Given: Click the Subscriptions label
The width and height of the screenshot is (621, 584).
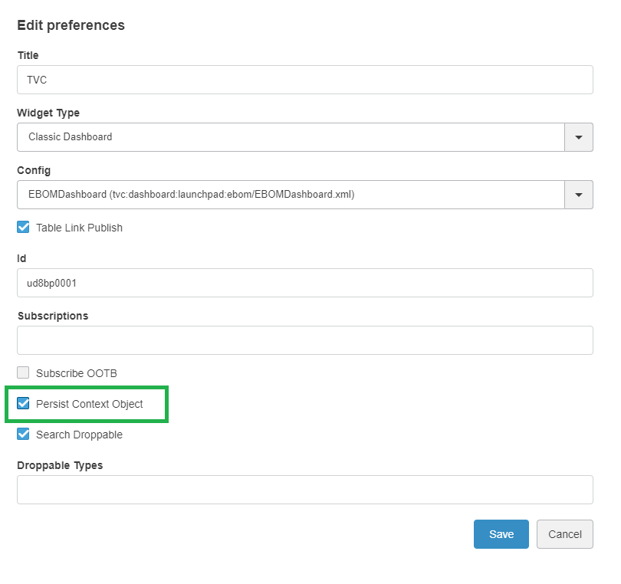Looking at the screenshot, I should click(52, 316).
